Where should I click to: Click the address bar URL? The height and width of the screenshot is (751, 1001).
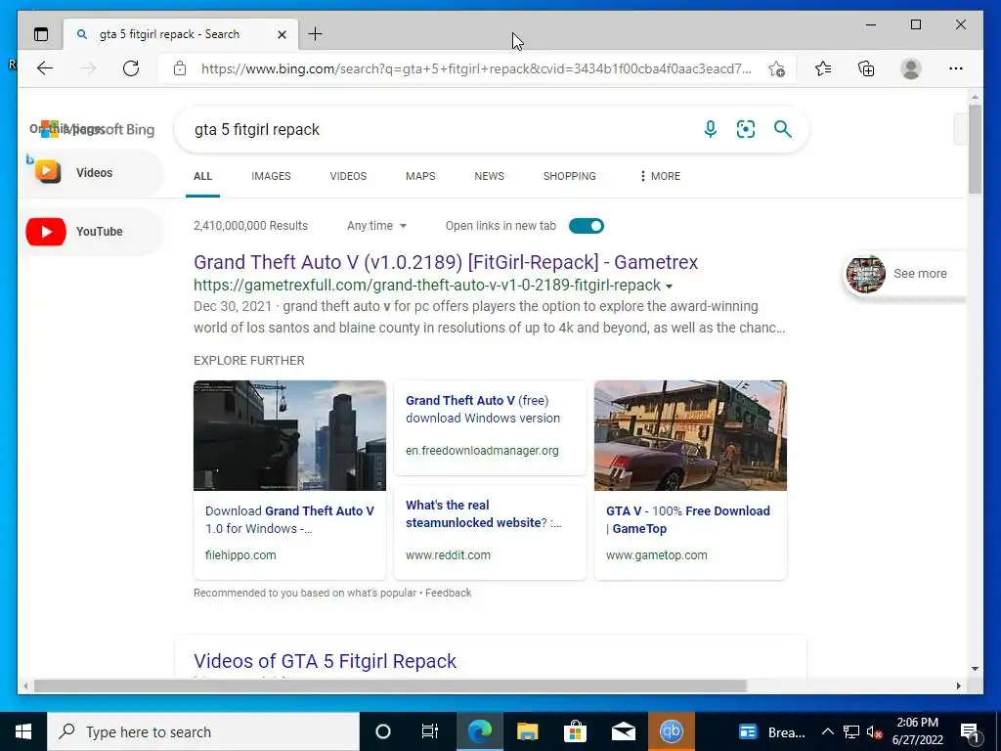click(476, 68)
